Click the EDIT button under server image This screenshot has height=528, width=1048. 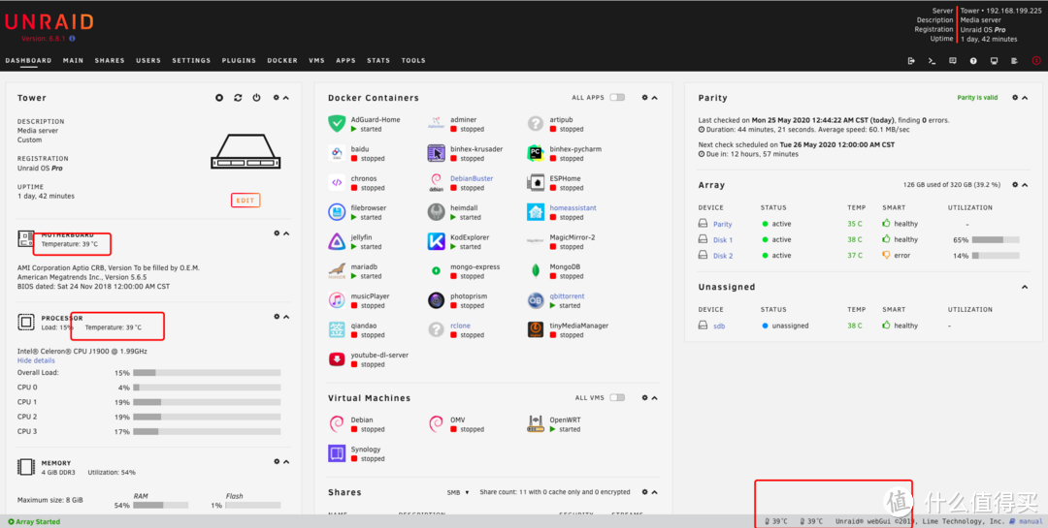pyautogui.click(x=246, y=201)
